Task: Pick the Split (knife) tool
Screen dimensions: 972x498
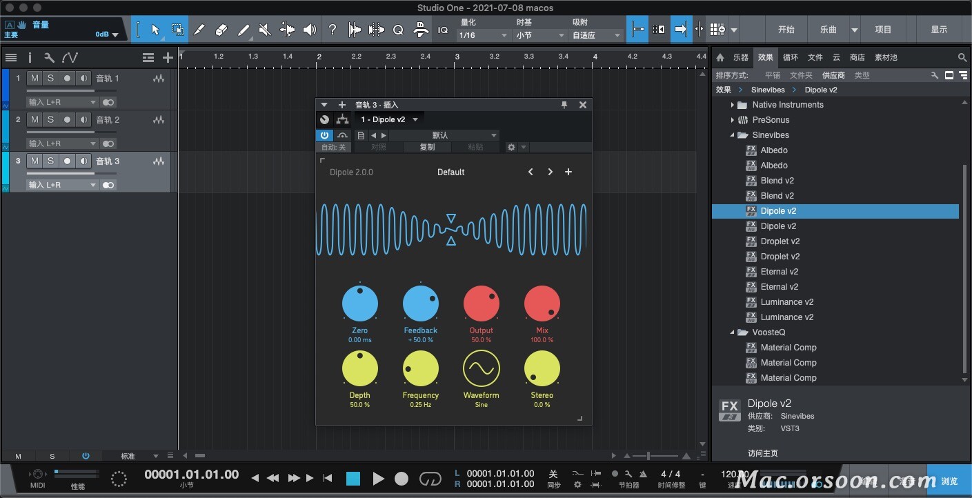Action: pos(199,30)
